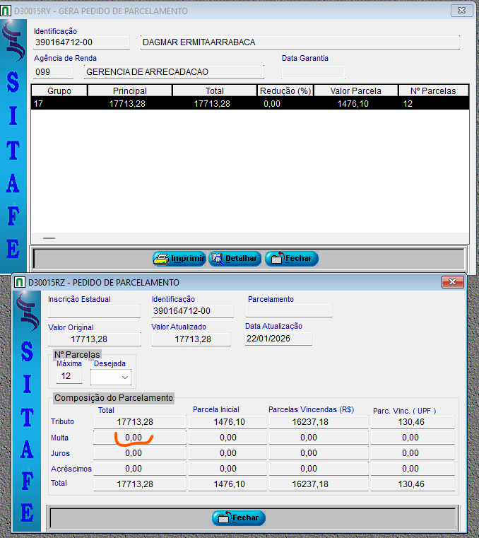479x538 pixels.
Task: Click the Data Garantia field
Action: click(x=313, y=71)
